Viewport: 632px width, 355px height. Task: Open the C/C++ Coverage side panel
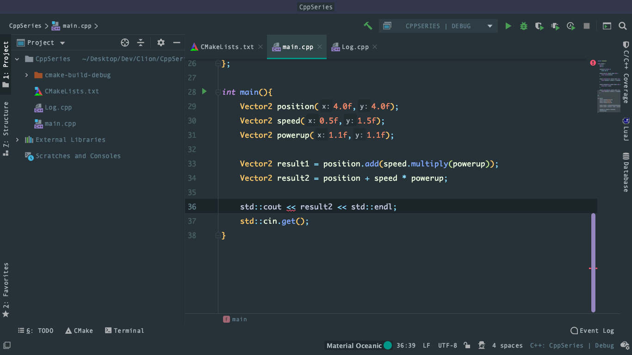point(626,72)
